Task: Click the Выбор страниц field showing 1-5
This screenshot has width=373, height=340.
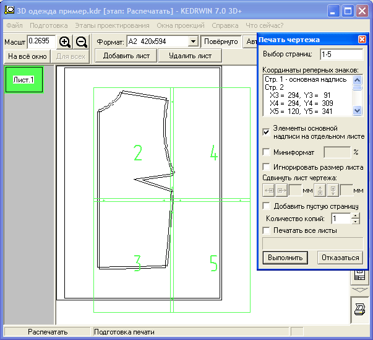Action: pos(341,54)
